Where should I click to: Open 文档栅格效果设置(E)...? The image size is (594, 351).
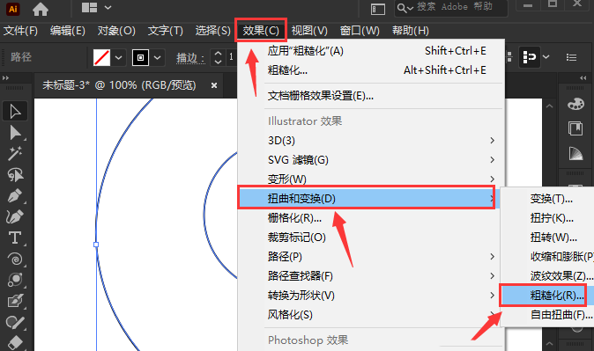coord(371,96)
